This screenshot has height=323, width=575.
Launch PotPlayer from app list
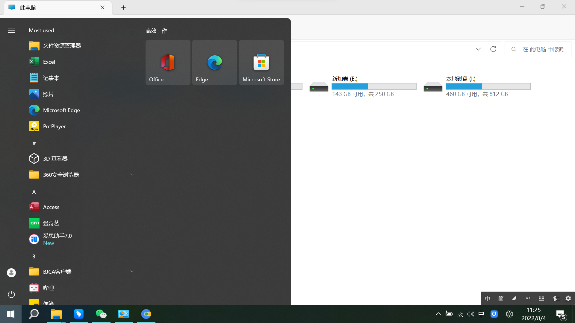pyautogui.click(x=54, y=127)
